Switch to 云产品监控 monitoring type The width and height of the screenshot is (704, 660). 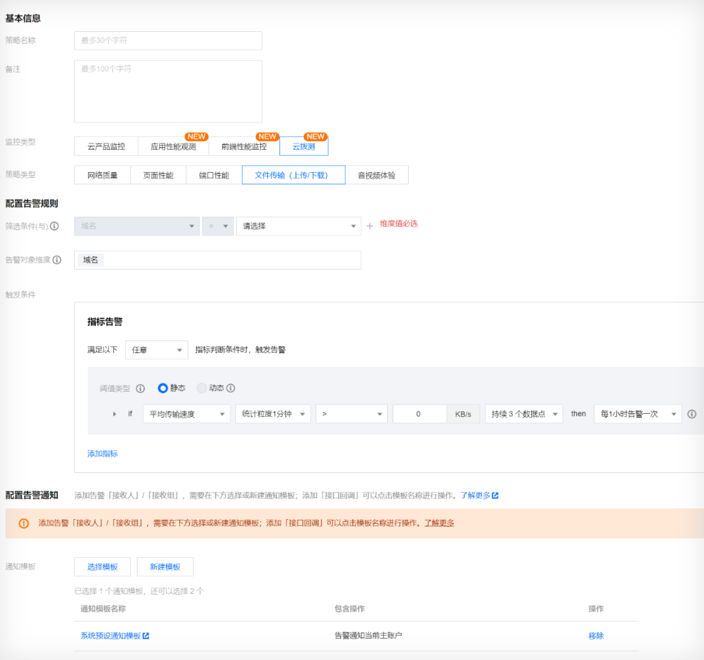(106, 147)
